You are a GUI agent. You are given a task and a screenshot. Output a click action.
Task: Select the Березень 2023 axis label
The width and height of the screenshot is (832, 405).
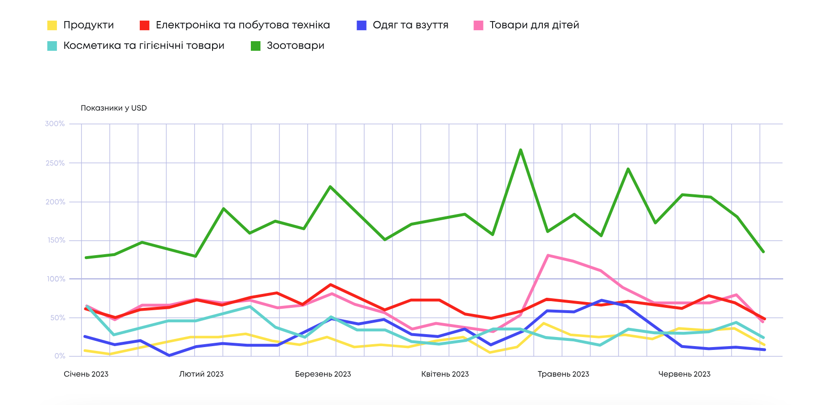tap(323, 374)
